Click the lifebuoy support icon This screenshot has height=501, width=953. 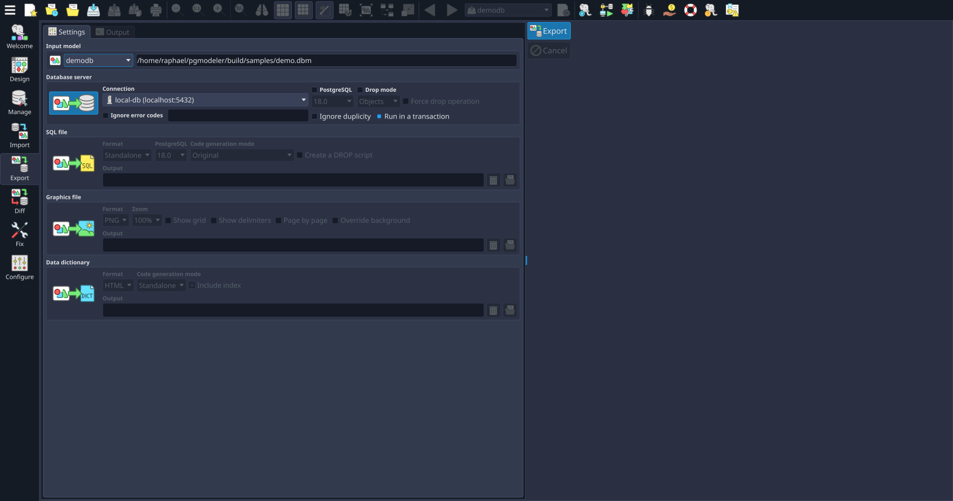click(690, 10)
